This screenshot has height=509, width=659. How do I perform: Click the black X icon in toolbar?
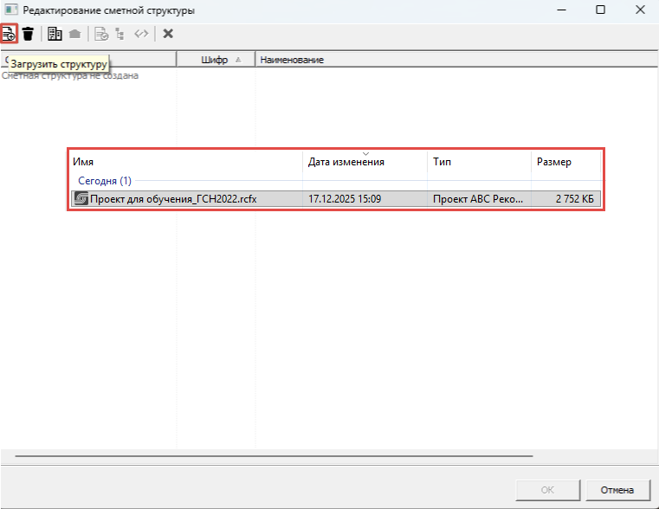[x=168, y=34]
